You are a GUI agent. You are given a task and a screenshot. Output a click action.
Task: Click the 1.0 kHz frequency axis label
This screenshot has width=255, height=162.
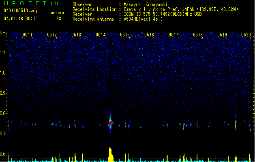click(x=3, y=73)
